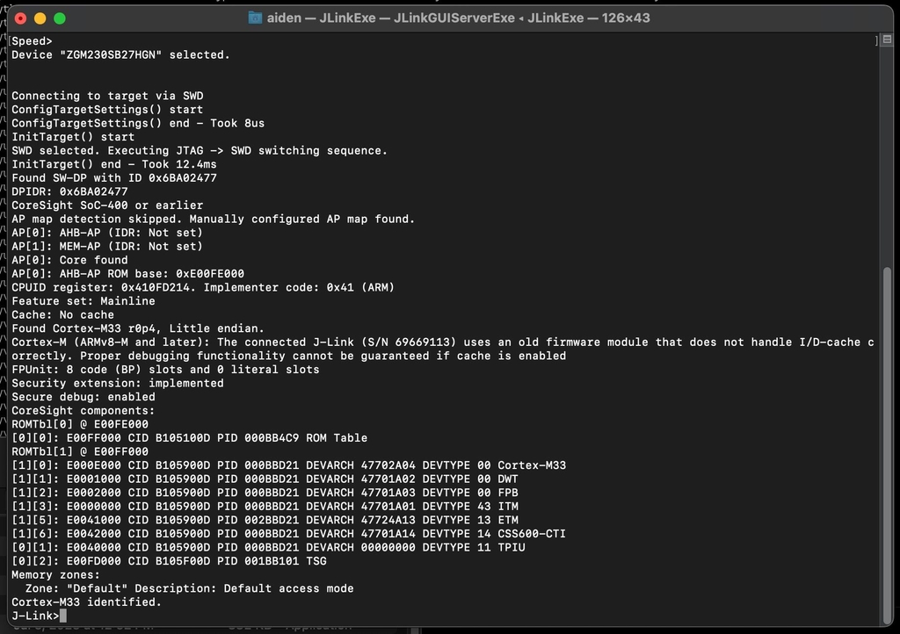900x634 pixels.
Task: Click the '[0][0]: E00FF000' ROM Table row
Action: click(x=190, y=438)
